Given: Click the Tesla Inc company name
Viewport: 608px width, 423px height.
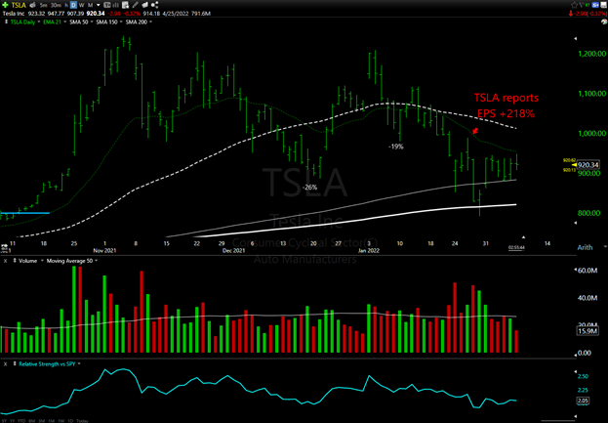Looking at the screenshot, I should point(14,14).
